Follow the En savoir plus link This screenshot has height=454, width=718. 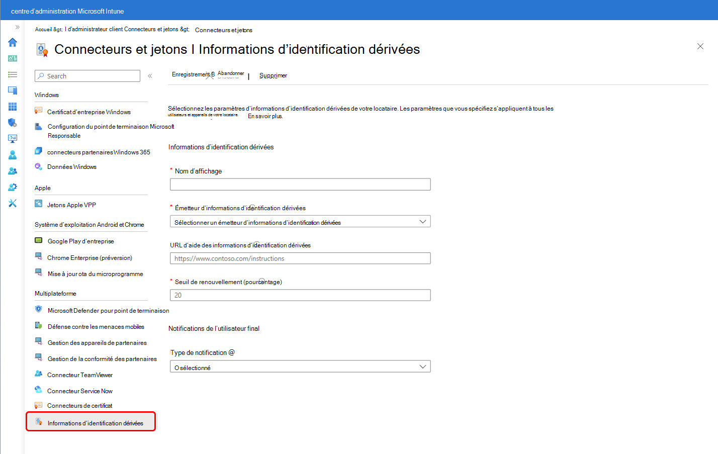click(x=265, y=116)
